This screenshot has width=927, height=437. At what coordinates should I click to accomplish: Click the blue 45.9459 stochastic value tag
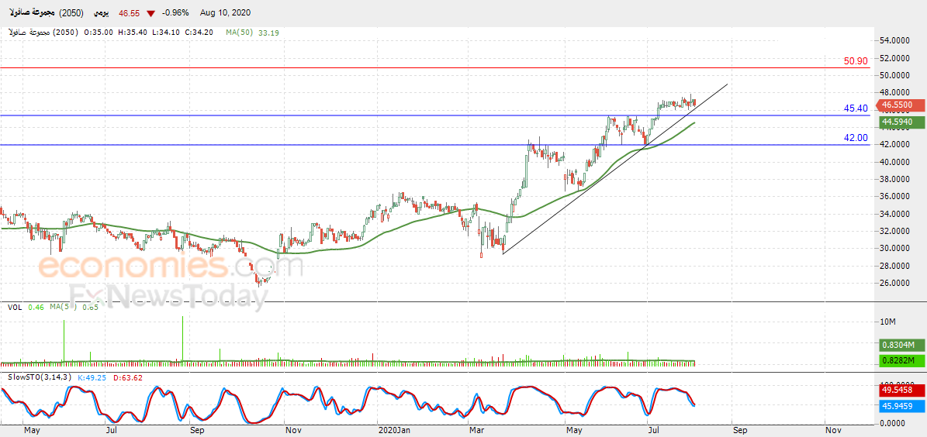pos(901,405)
